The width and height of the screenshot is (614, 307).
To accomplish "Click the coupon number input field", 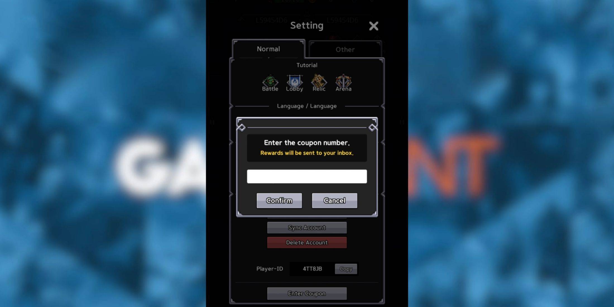I will [307, 176].
